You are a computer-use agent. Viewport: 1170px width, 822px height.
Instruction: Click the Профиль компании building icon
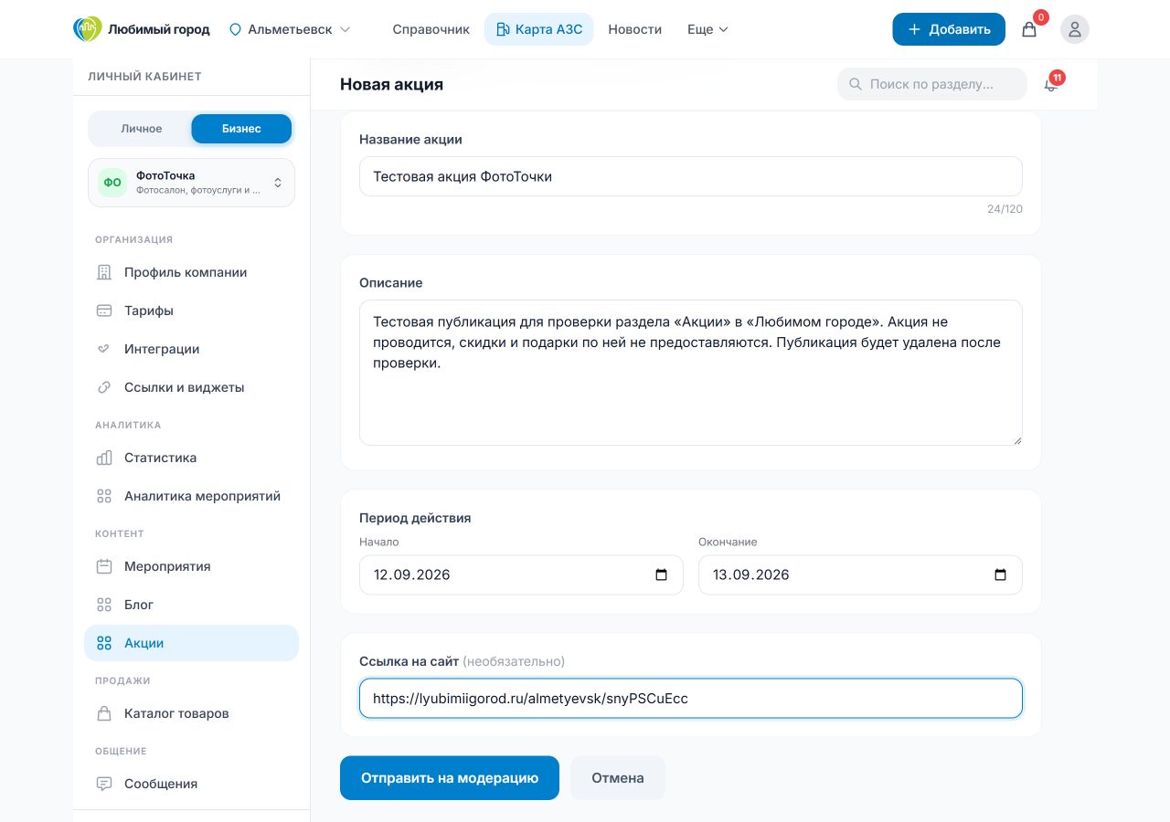(x=104, y=272)
